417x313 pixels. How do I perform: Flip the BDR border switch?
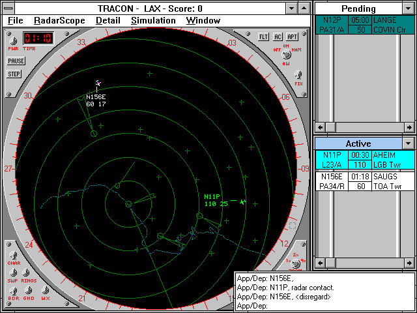tap(13, 291)
